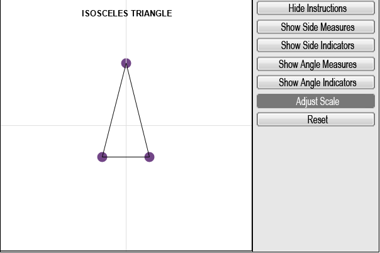Click the horizontal axis line left of the triangle

(x=50, y=125)
